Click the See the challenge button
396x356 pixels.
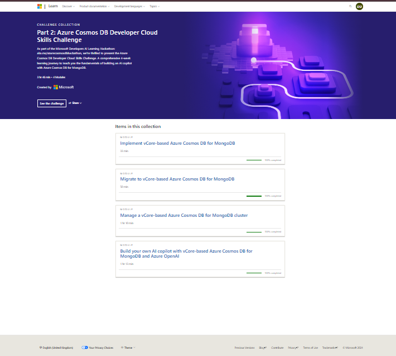pos(52,103)
